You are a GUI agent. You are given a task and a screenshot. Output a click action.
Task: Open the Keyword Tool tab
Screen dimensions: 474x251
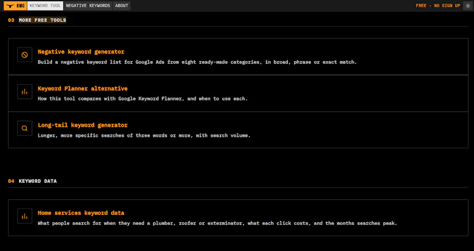[45, 6]
